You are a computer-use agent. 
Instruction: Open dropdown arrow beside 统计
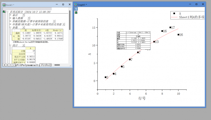(23, 45)
